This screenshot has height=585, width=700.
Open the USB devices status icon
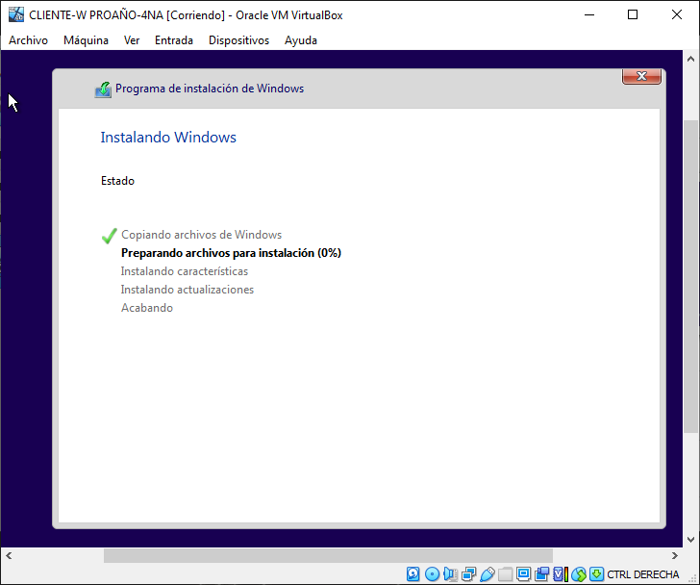point(487,573)
